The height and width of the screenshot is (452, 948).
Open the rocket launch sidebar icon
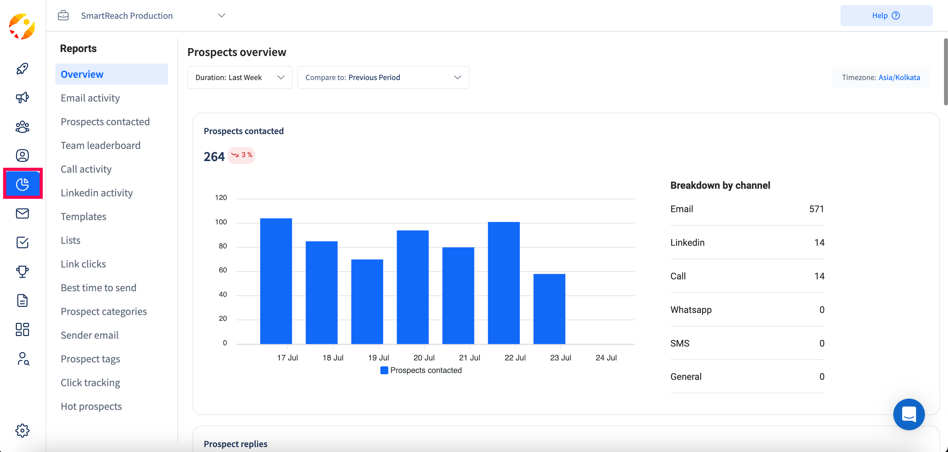(x=22, y=69)
